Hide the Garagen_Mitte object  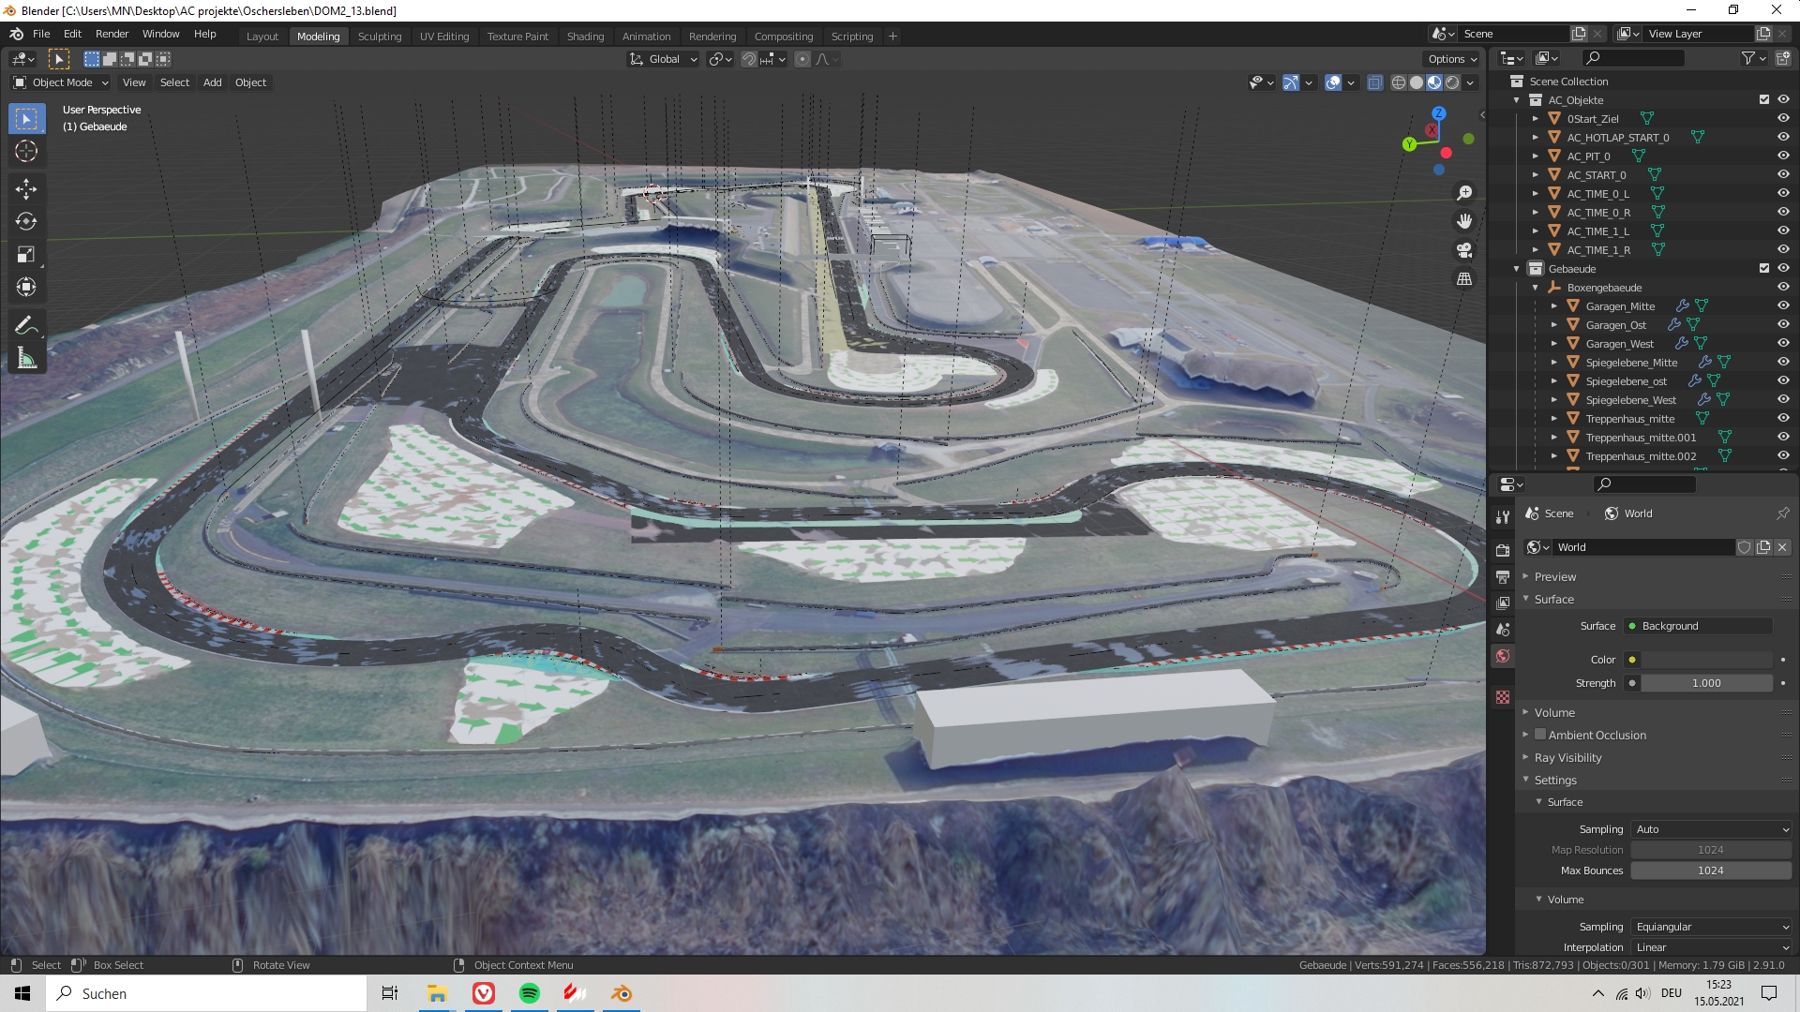pos(1783,306)
